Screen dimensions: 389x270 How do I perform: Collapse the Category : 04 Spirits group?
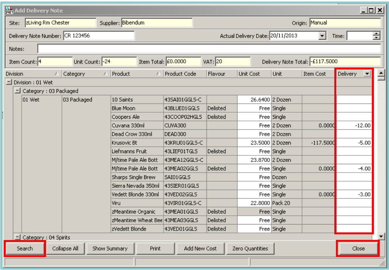click(x=17, y=237)
